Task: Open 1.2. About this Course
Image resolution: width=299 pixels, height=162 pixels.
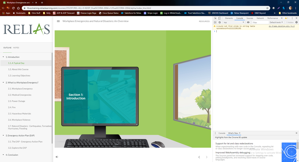Action: click(x=18, y=69)
